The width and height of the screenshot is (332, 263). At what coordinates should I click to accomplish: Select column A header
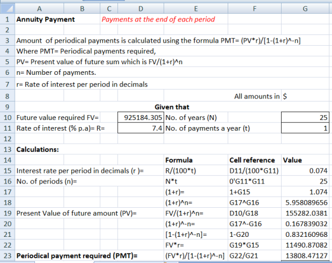click(39, 8)
